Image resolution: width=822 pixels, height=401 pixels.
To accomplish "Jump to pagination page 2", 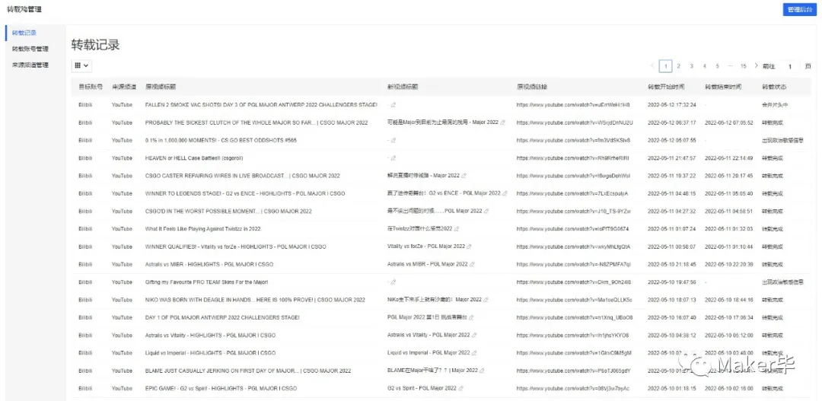I will point(678,66).
